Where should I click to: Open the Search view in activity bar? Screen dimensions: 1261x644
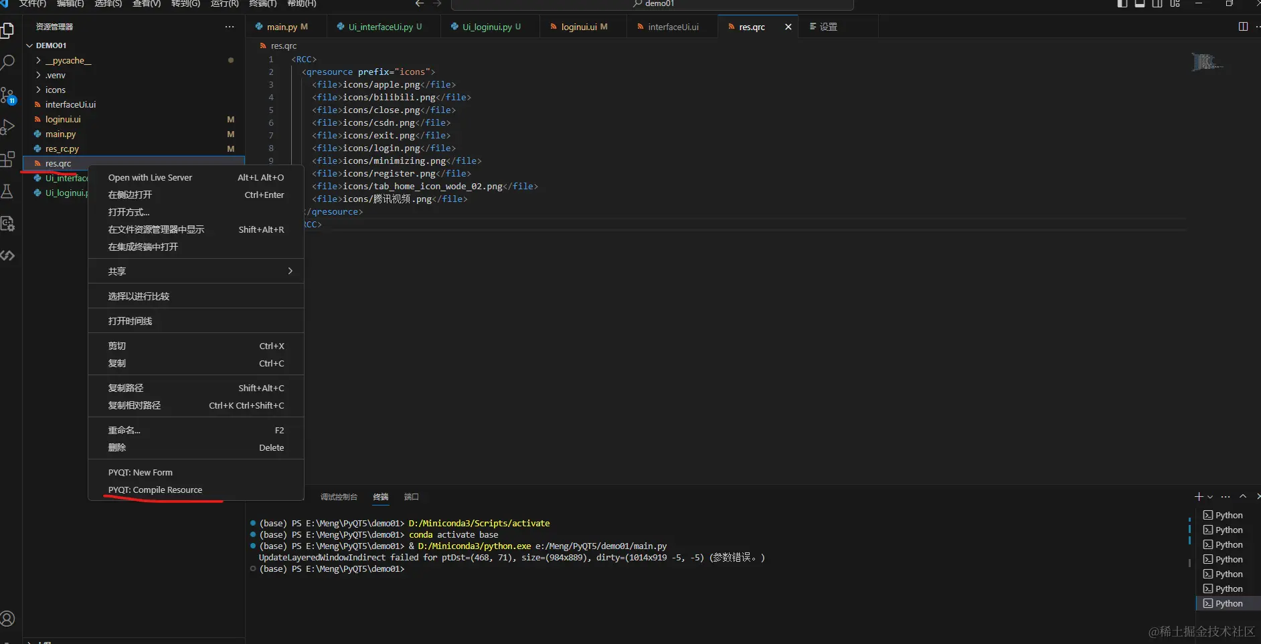point(8,62)
